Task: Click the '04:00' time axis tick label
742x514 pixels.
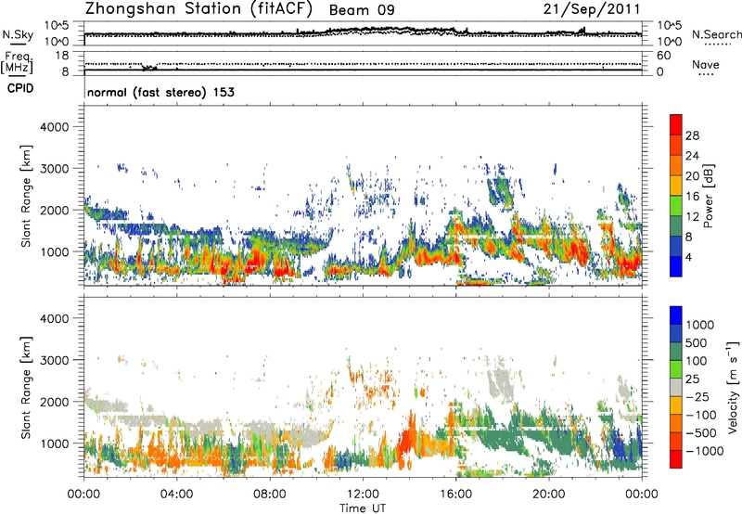Action: pyautogui.click(x=176, y=495)
